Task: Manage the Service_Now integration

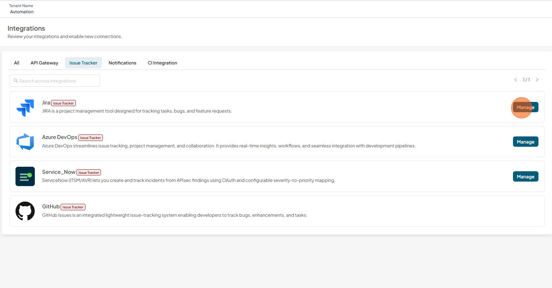Action: 526,177
